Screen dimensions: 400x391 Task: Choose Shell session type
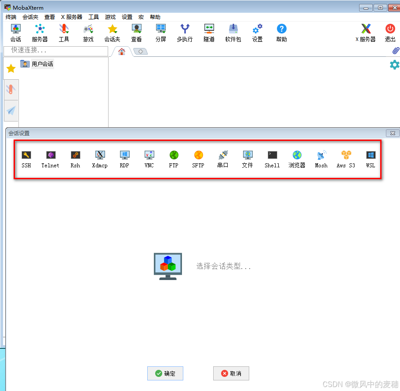pos(272,159)
